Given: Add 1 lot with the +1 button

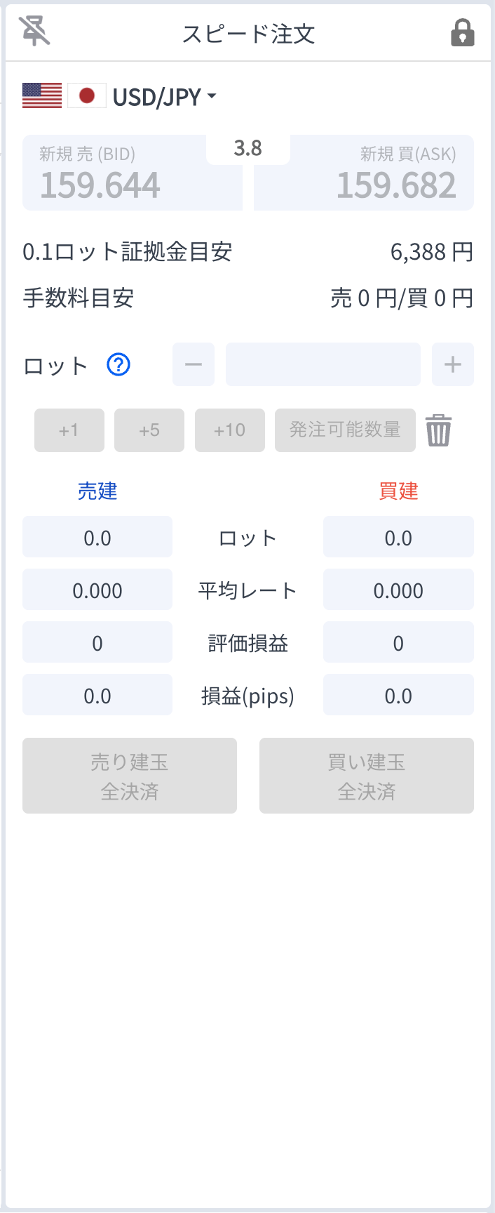Looking at the screenshot, I should [x=69, y=430].
